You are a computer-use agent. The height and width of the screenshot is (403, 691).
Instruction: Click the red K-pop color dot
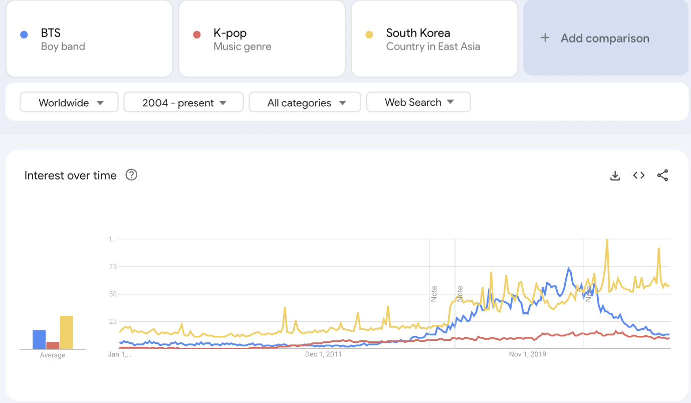pos(196,35)
